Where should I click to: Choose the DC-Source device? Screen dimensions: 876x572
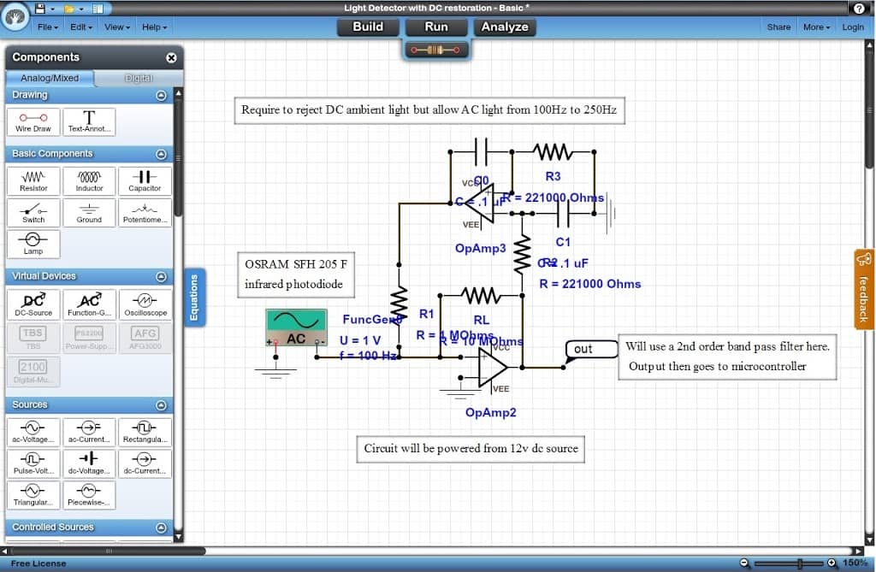[33, 304]
